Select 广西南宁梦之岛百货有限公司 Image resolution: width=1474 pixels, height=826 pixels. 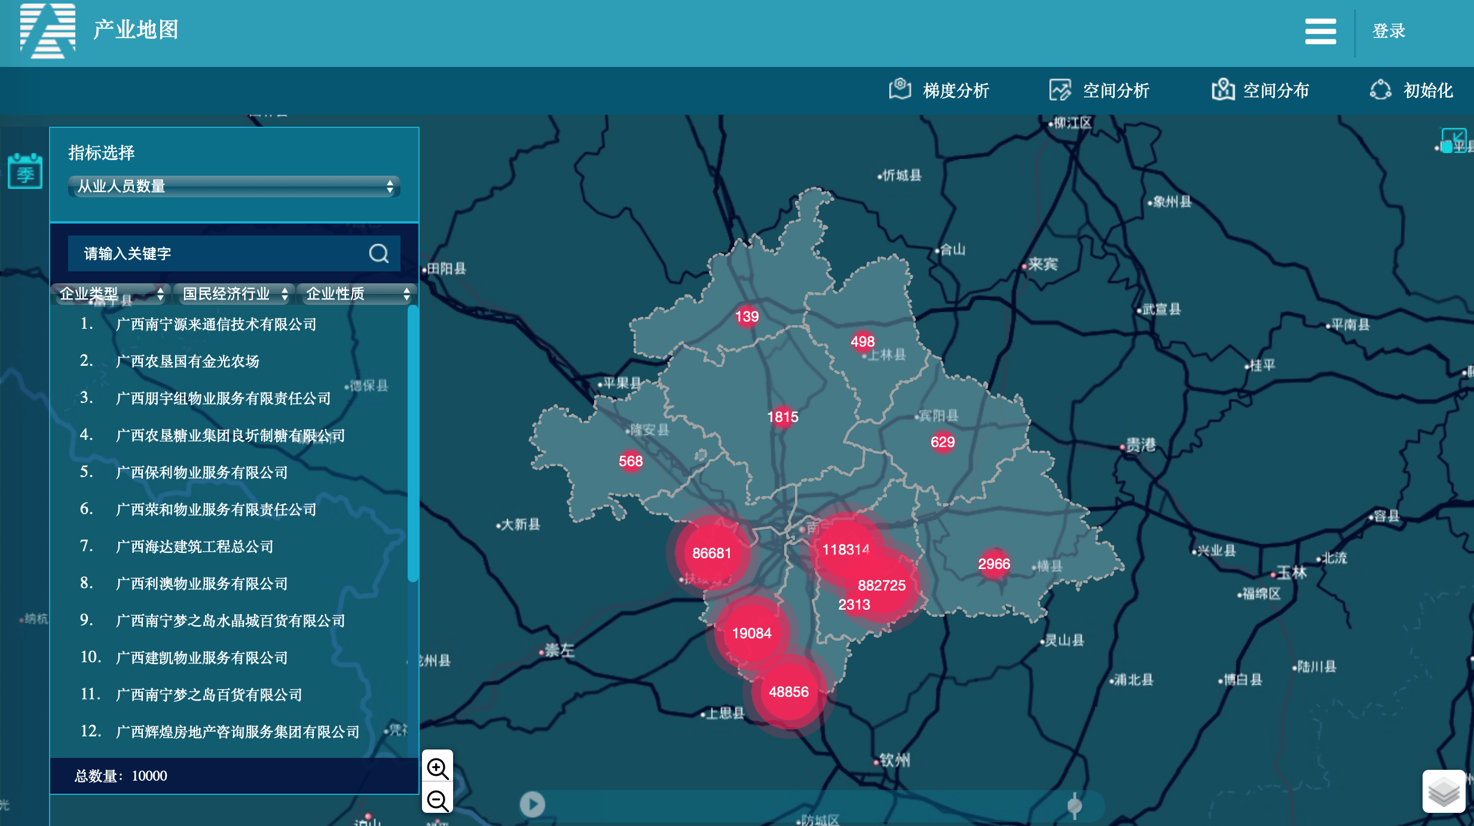click(x=209, y=695)
